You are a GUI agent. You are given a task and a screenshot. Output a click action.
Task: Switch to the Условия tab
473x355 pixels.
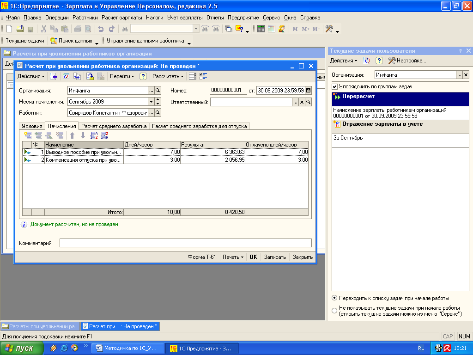tap(32, 126)
